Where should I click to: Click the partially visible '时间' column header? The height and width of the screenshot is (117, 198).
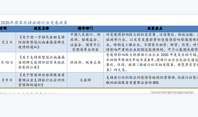click(3, 28)
